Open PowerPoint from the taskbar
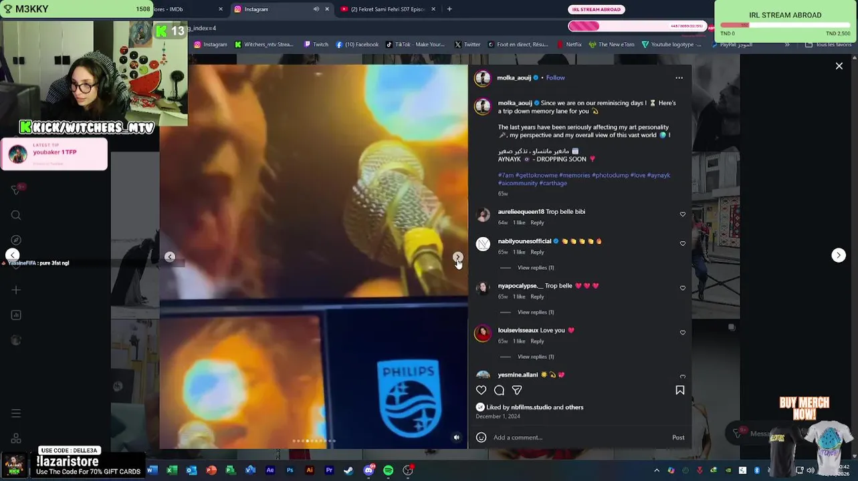 211,470
